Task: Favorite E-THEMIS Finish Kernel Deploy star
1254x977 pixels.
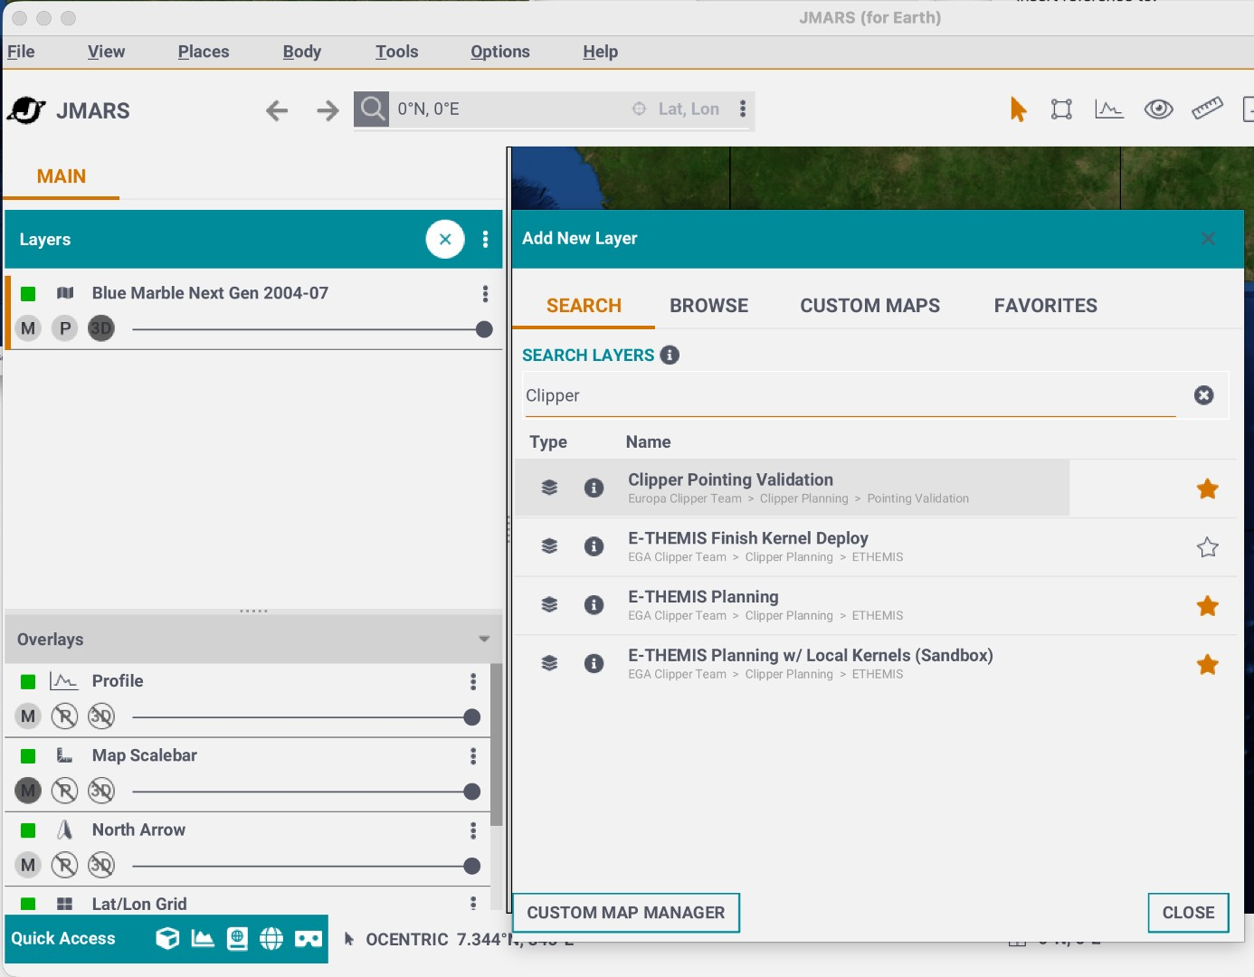Action: [x=1207, y=547]
